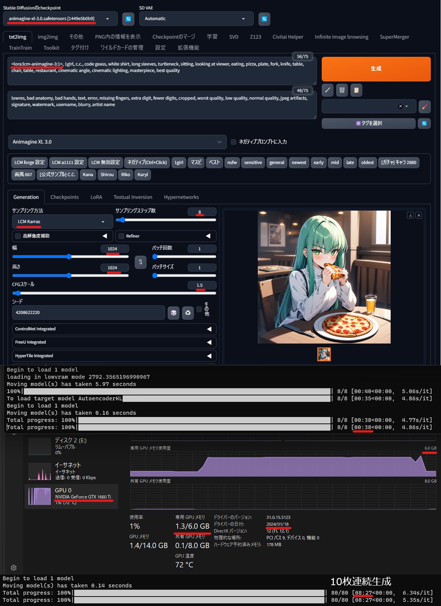Open the 拡張機能 tab
Viewport: 441px width, 606px height.
click(189, 48)
